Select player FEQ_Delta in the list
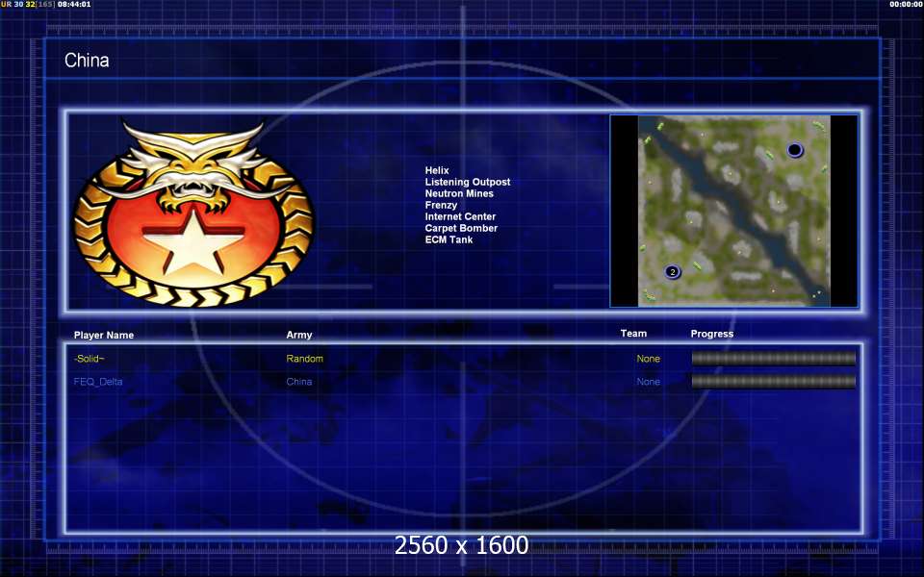Image resolution: width=924 pixels, height=577 pixels. (98, 382)
